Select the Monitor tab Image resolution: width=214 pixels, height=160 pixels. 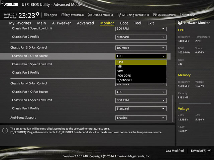point(107,23)
